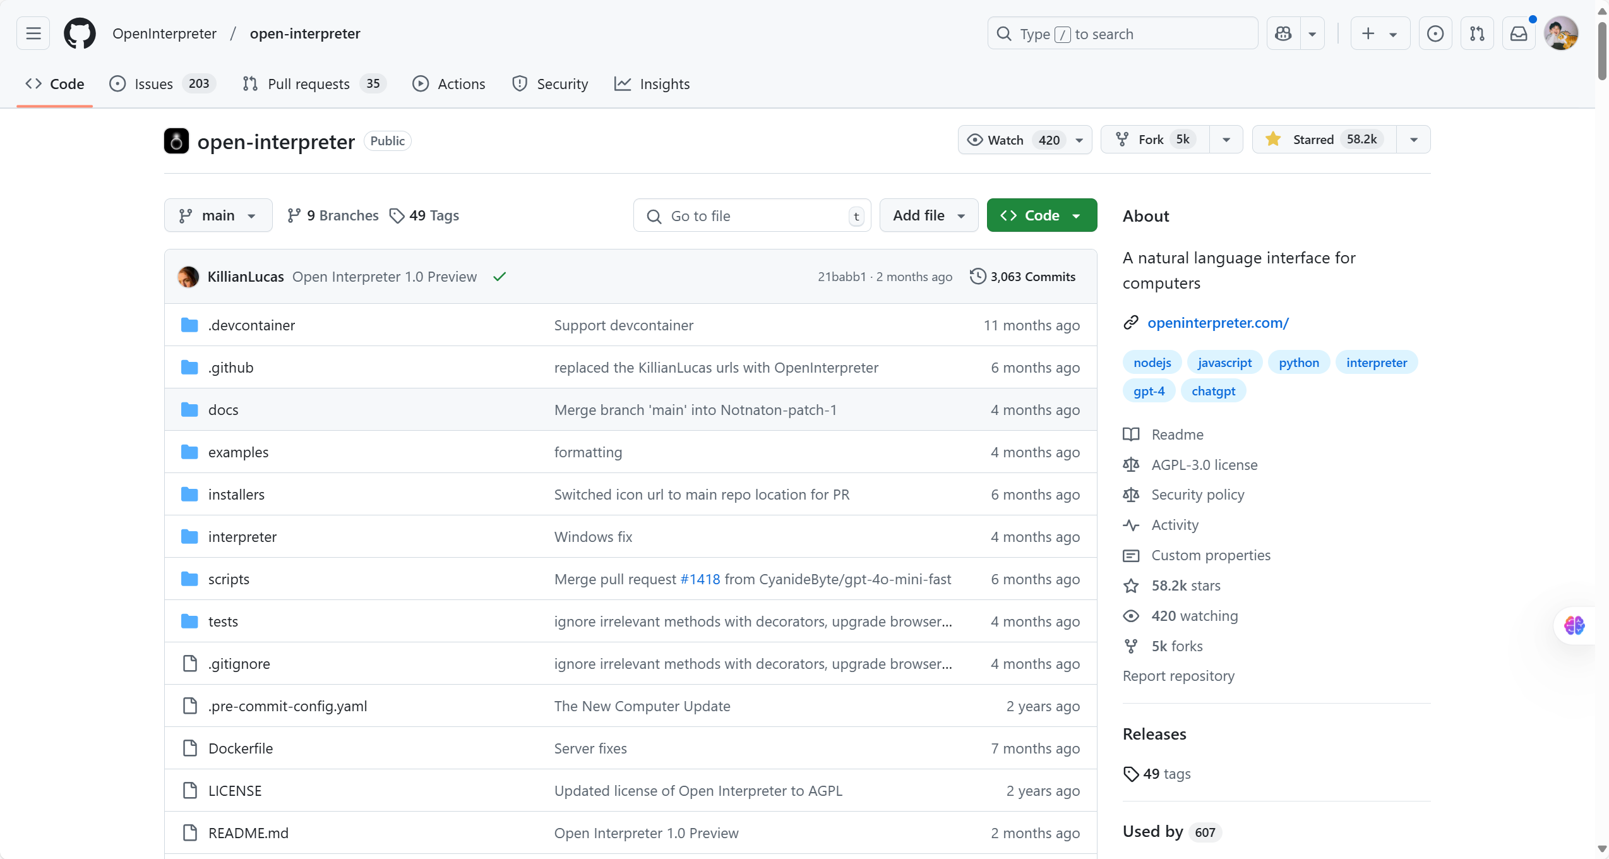Image resolution: width=1609 pixels, height=859 pixels.
Task: Focus the Go to file search field
Action: click(751, 216)
